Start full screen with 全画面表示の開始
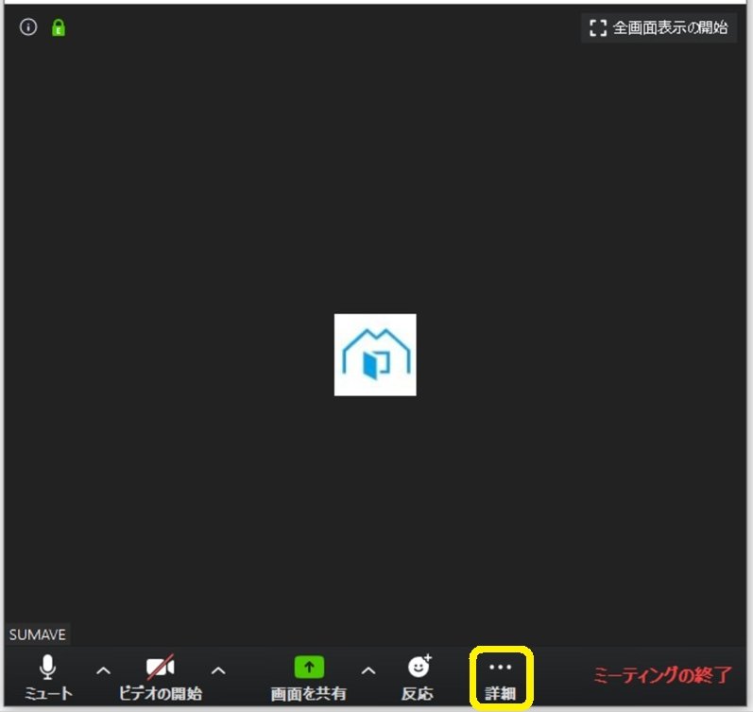Viewport: 753px width, 712px height. (659, 27)
